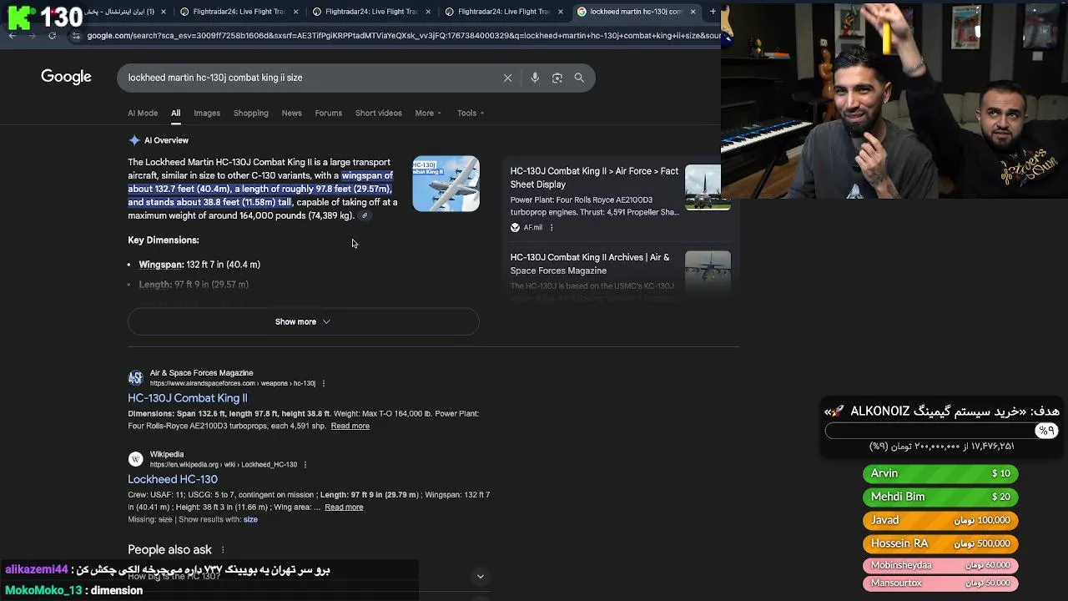Screen dimensions: 1068x601
Task: Switch to Flightradar24 tab beside Iran International tab
Action: coord(236,12)
